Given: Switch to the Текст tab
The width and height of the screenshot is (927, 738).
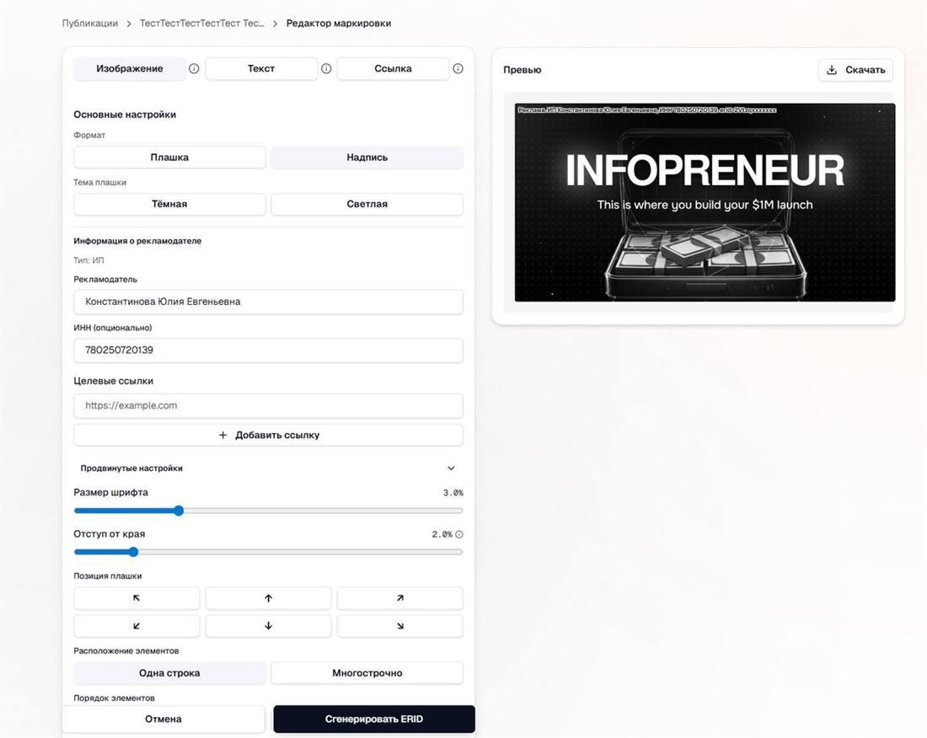Looking at the screenshot, I should [261, 68].
